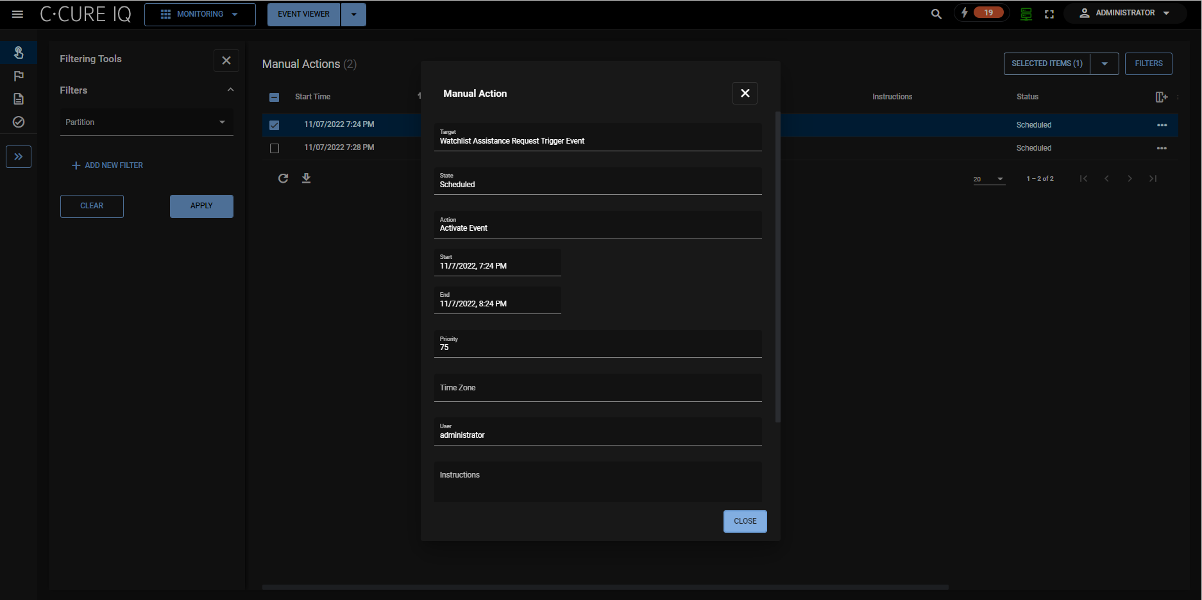This screenshot has width=1202, height=600.
Task: Click the green server status icon
Action: (1026, 14)
